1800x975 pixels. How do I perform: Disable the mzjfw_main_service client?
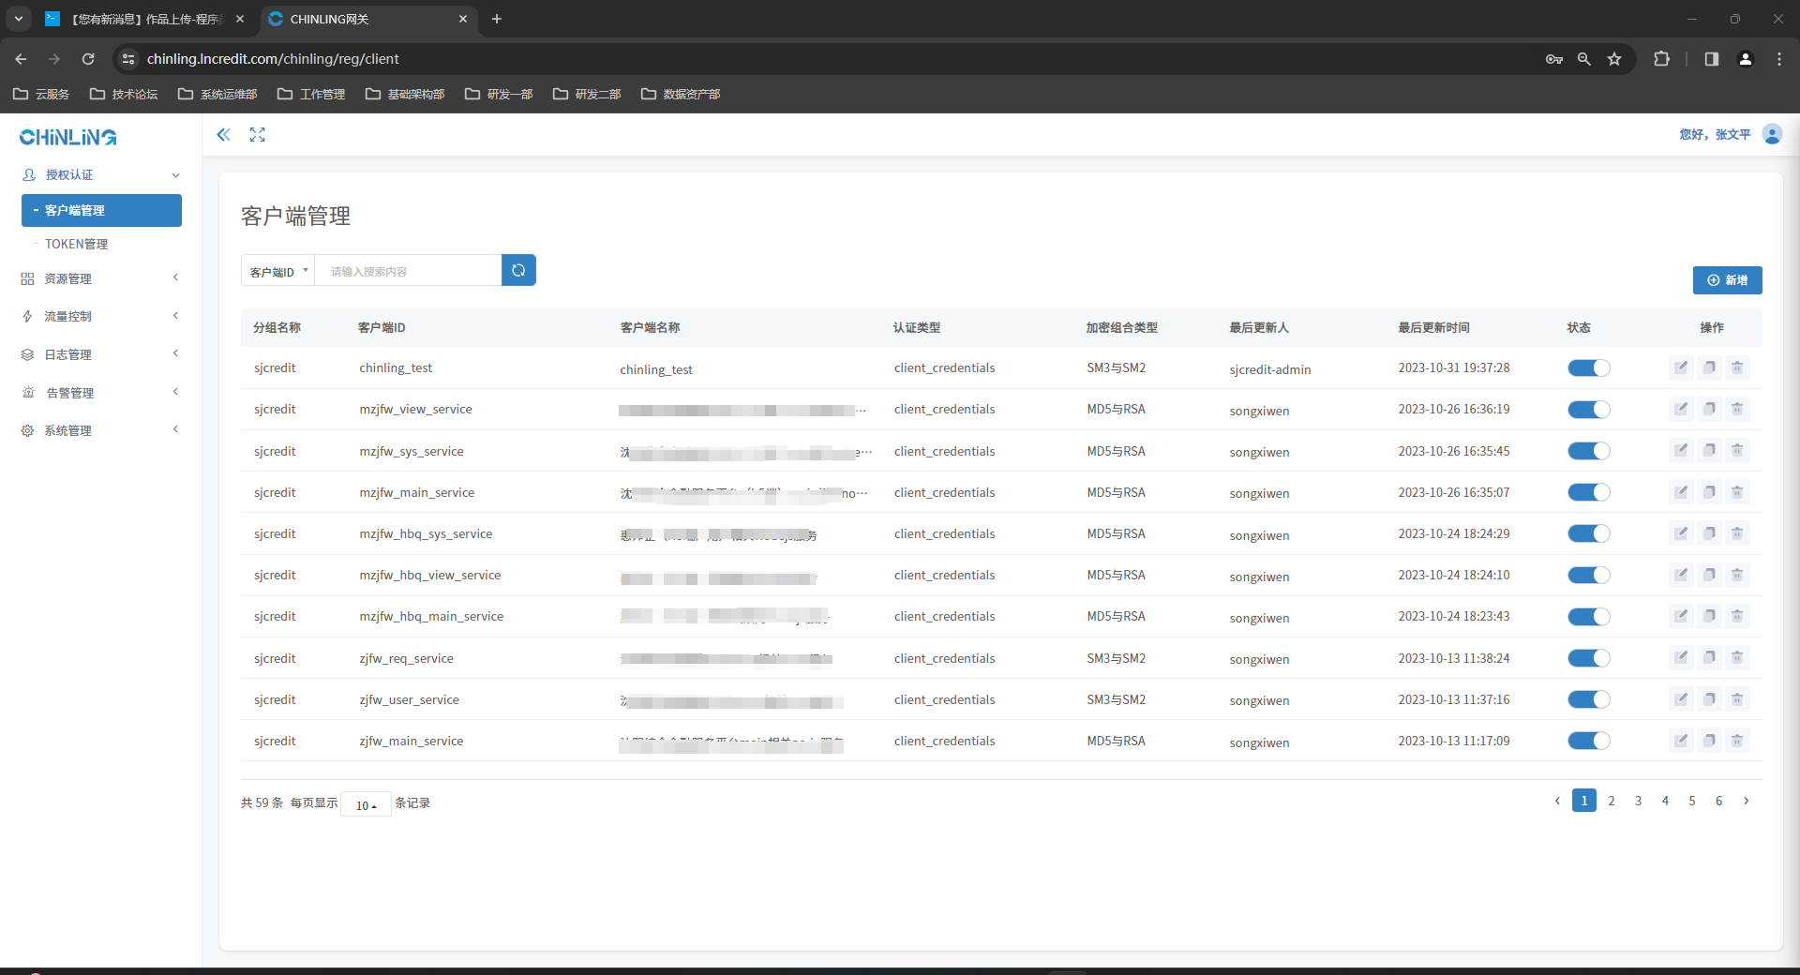click(x=1589, y=492)
